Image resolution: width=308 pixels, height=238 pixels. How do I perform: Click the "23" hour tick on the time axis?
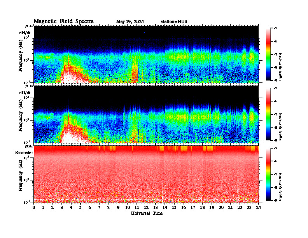(x=249, y=207)
